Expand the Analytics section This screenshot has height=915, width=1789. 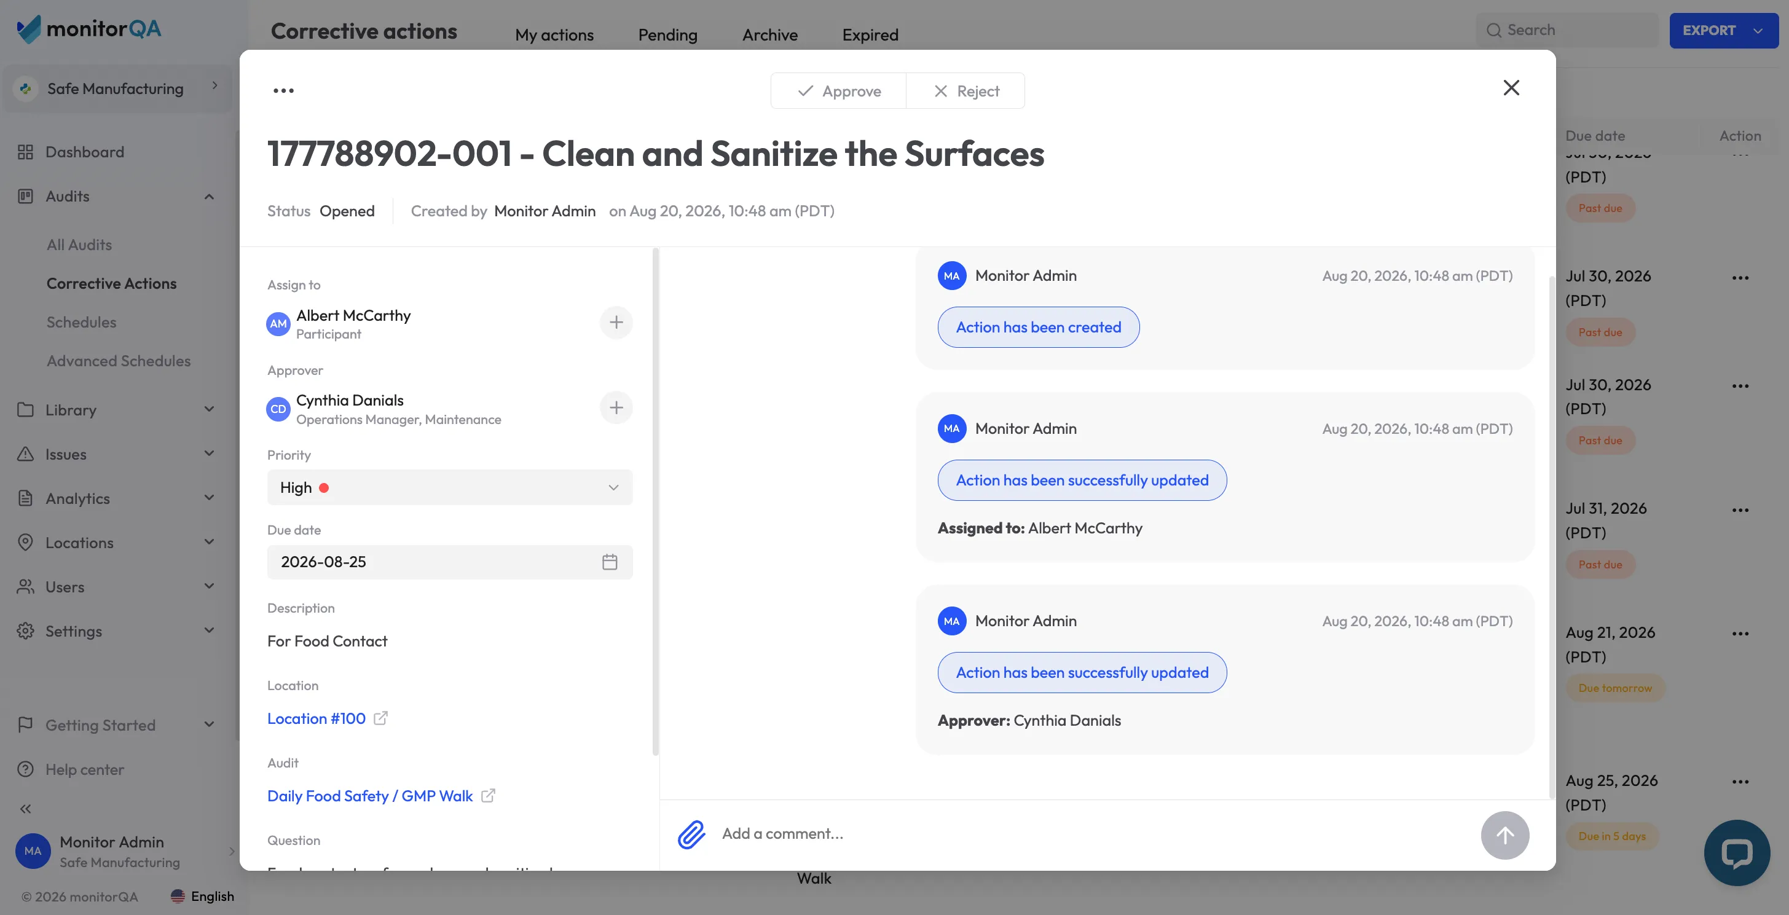coord(209,498)
